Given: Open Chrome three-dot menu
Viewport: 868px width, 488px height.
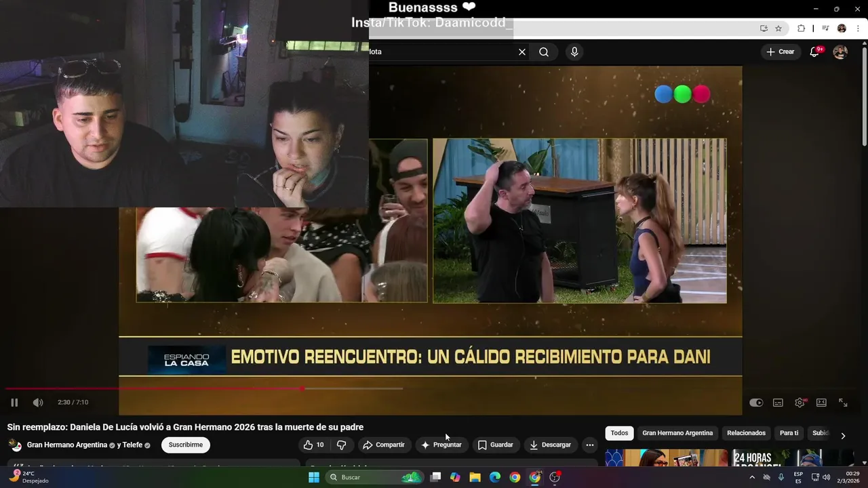Looking at the screenshot, I should pyautogui.click(x=858, y=28).
